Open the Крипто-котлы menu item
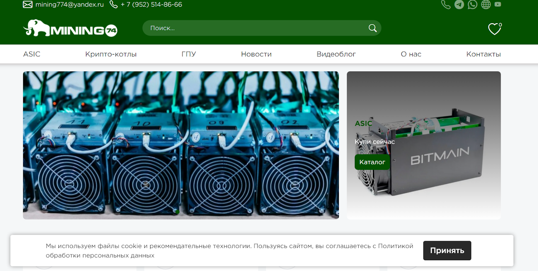Screen dimensions: 538x271 pos(111,54)
